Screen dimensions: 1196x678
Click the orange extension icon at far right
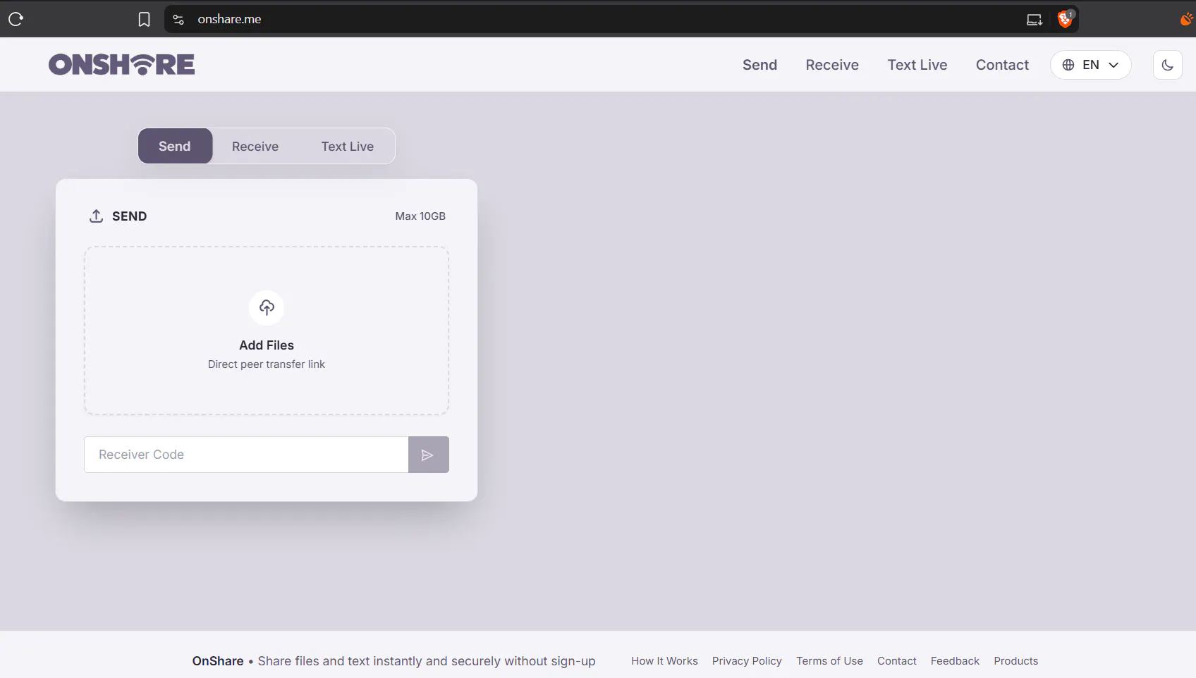(1187, 19)
